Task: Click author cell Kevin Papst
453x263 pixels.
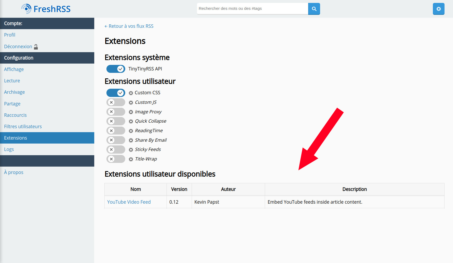Action: [228, 202]
